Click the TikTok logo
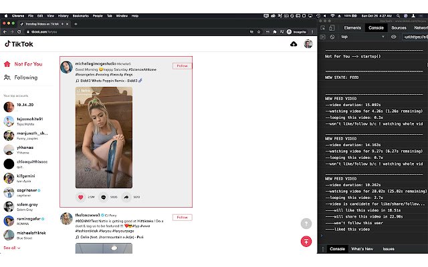The height and width of the screenshot is (267, 428). coord(19,44)
